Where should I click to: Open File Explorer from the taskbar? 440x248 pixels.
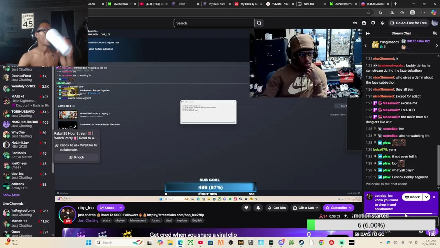click(170, 242)
